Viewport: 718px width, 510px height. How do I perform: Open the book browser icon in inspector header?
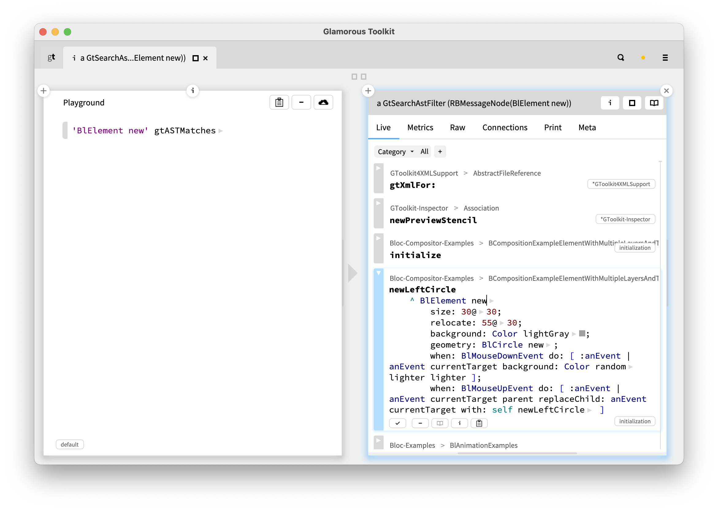click(654, 103)
